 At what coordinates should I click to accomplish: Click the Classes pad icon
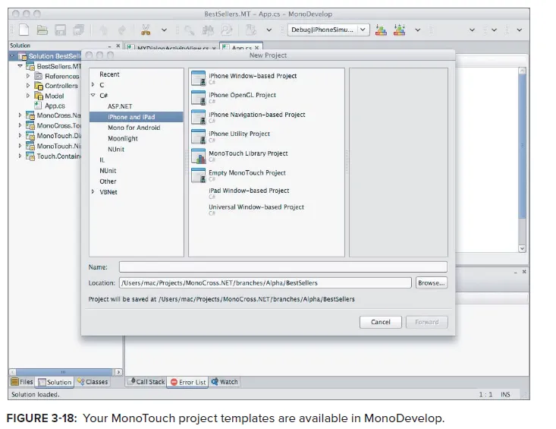pyautogui.click(x=81, y=382)
